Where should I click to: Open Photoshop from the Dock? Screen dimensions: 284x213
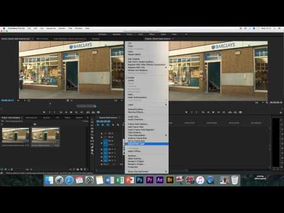pos(140,180)
